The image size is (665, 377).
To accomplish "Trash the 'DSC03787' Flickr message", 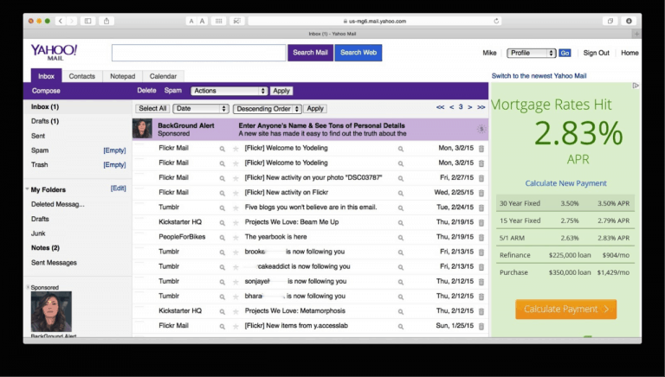I will (481, 178).
